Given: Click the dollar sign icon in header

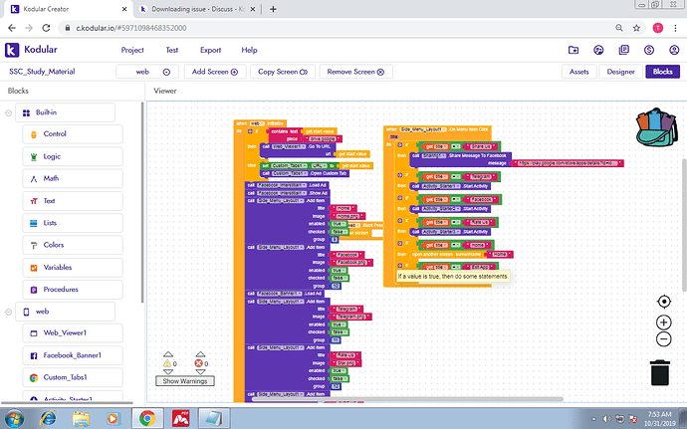Looking at the screenshot, I should pyautogui.click(x=649, y=50).
